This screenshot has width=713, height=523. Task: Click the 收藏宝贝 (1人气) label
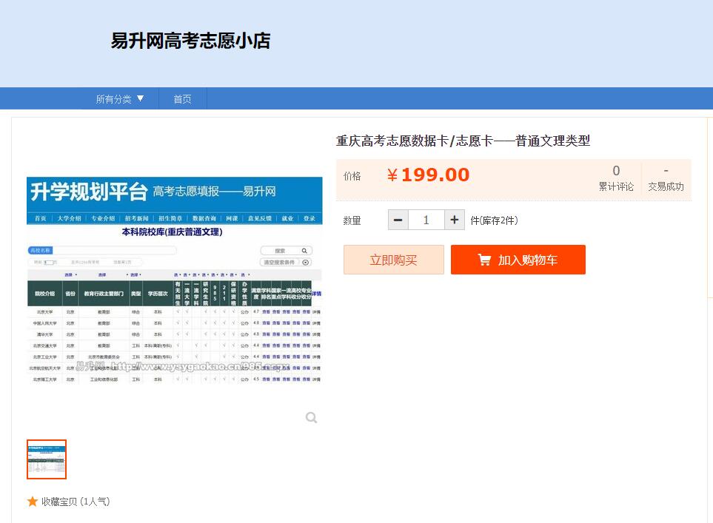(x=76, y=502)
